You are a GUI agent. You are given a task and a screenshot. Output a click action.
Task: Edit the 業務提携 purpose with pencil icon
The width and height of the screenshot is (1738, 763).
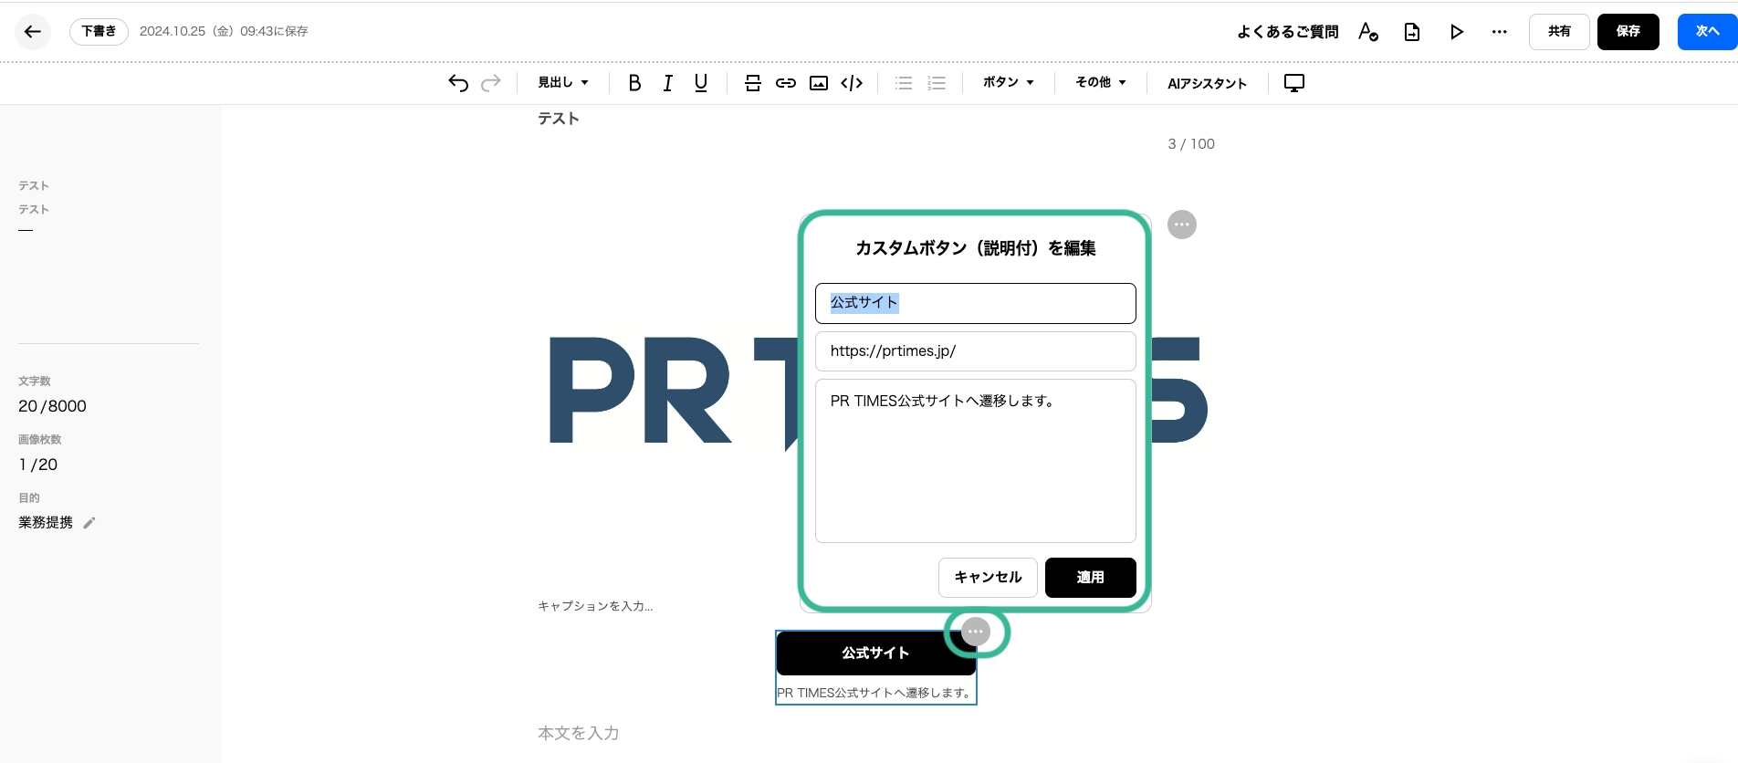[89, 523]
